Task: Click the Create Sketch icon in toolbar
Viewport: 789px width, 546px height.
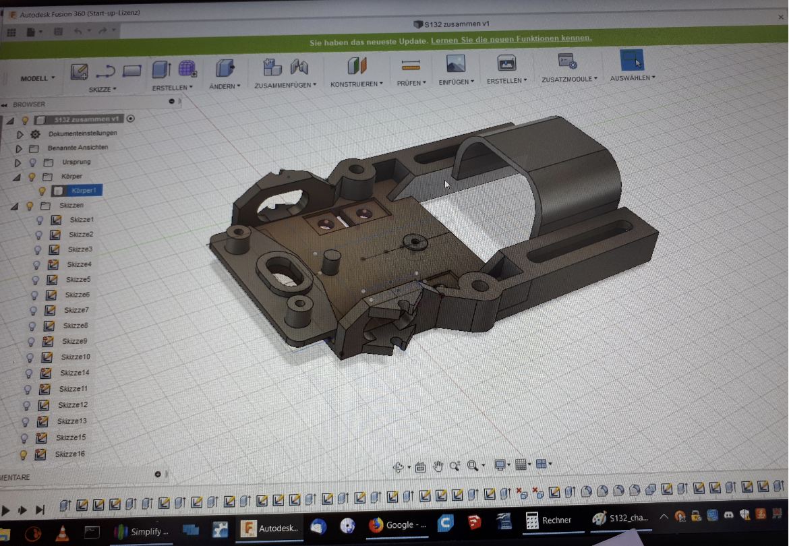Action: pyautogui.click(x=80, y=71)
